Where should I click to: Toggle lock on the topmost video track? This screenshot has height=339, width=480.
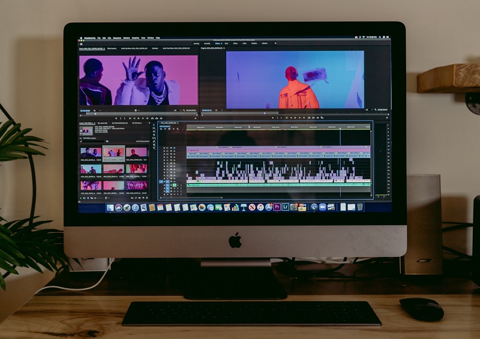pos(164,148)
